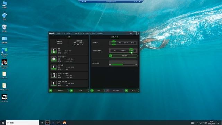
Task: Select the Auto OC control mode
Action: 126,43
